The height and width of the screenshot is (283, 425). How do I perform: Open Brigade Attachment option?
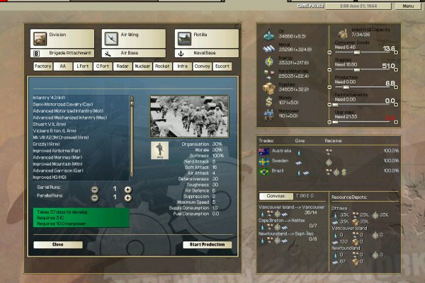[x=62, y=53]
